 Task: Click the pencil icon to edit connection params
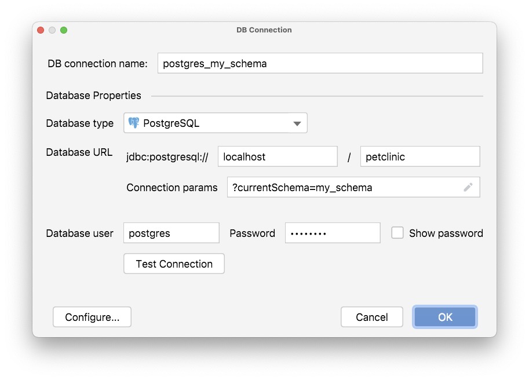(x=469, y=187)
